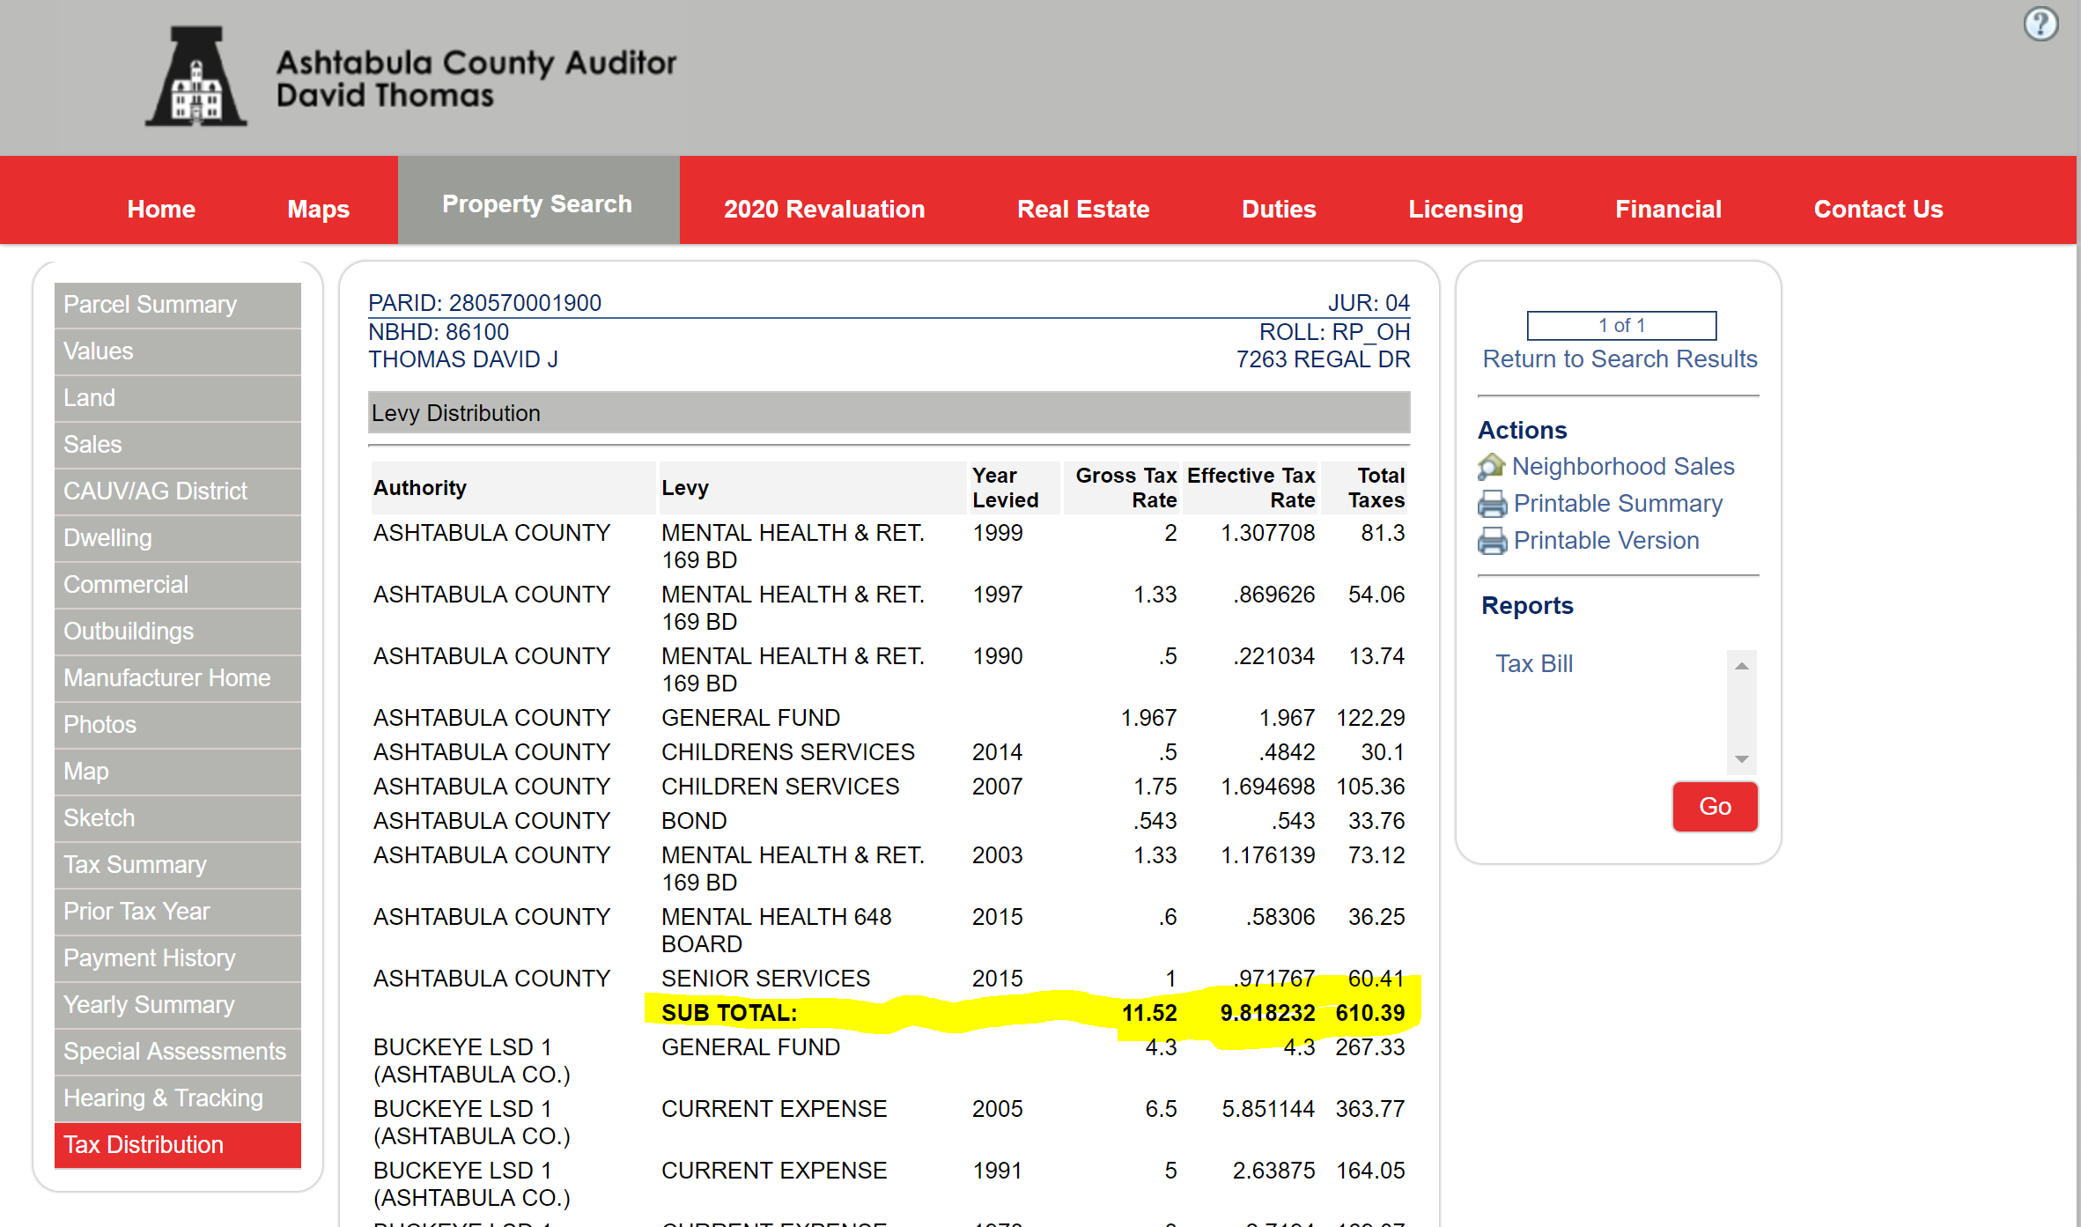Click the help question mark icon
This screenshot has height=1227, width=2081.
(2040, 24)
